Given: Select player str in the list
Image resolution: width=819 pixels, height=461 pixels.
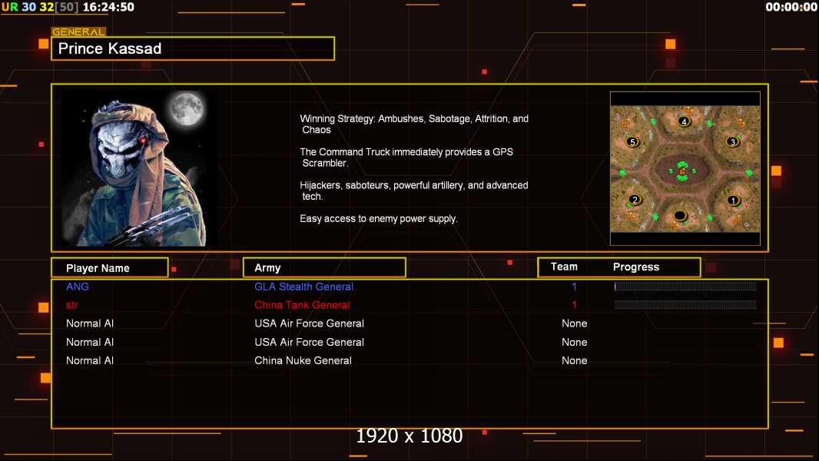Looking at the screenshot, I should pyautogui.click(x=71, y=305).
